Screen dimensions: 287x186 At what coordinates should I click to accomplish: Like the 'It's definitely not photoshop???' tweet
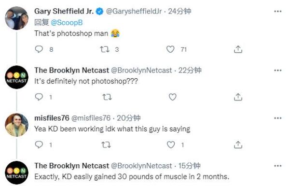172,97
